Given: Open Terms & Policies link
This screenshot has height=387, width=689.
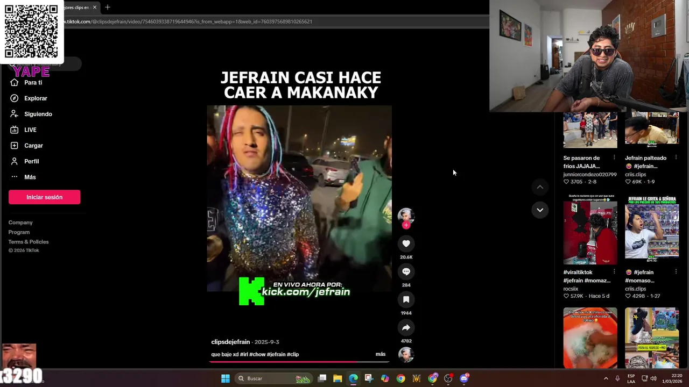Looking at the screenshot, I should (29, 242).
